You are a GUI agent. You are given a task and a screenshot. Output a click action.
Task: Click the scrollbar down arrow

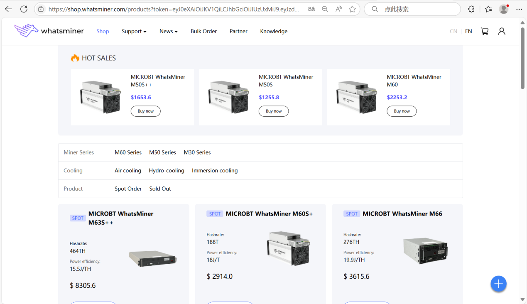pos(522,299)
